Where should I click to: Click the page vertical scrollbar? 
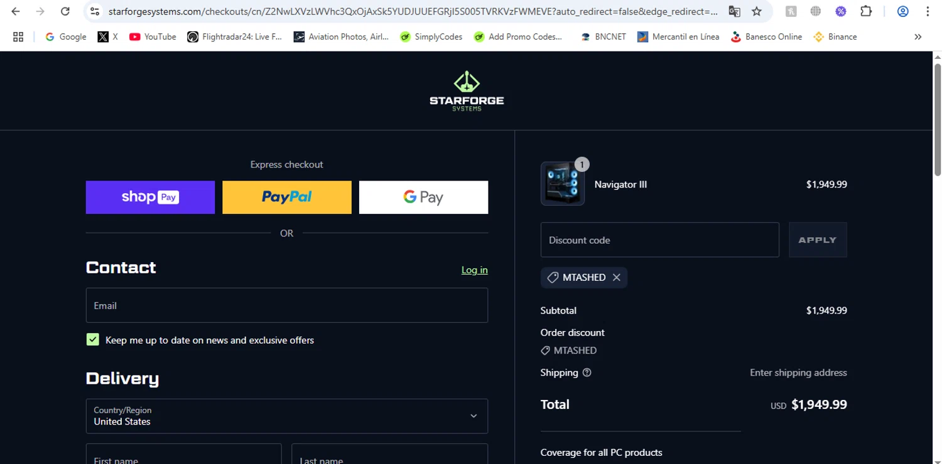(x=937, y=119)
